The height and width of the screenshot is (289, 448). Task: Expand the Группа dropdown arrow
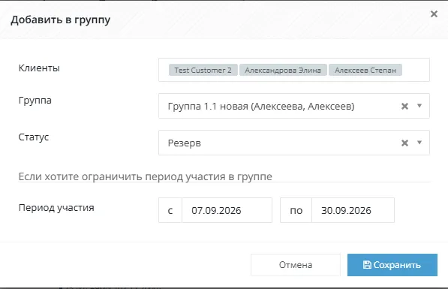click(419, 106)
